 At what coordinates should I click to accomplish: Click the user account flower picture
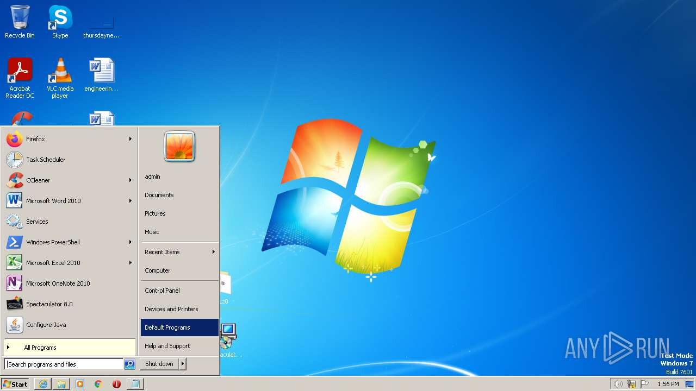click(179, 147)
